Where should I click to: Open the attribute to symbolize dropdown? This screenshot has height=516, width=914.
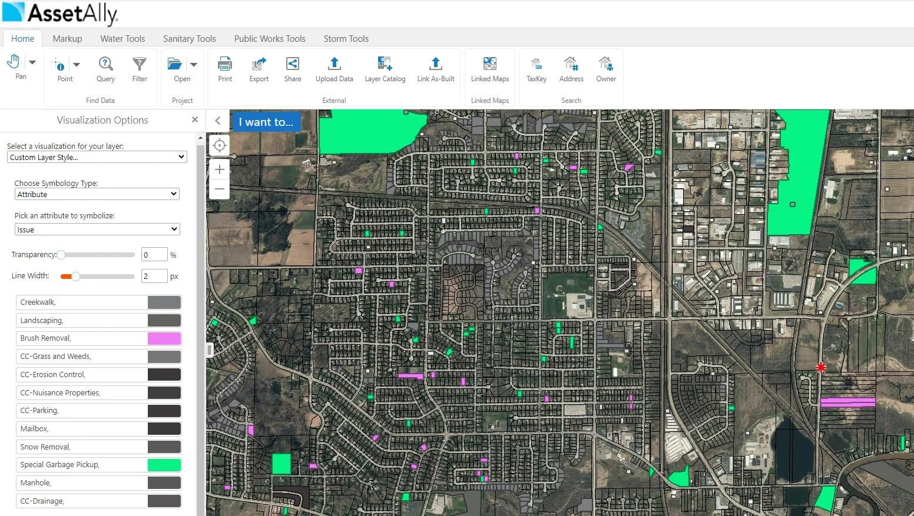[x=97, y=229]
